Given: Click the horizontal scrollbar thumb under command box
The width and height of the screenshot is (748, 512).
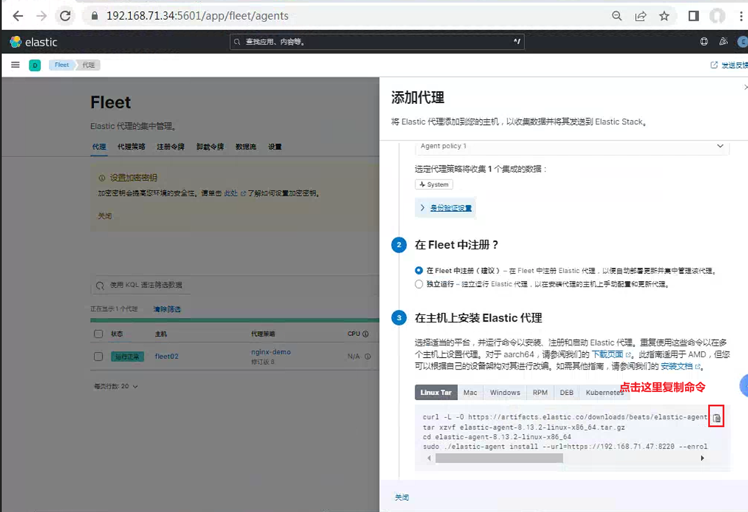Looking at the screenshot, I should pos(499,458).
